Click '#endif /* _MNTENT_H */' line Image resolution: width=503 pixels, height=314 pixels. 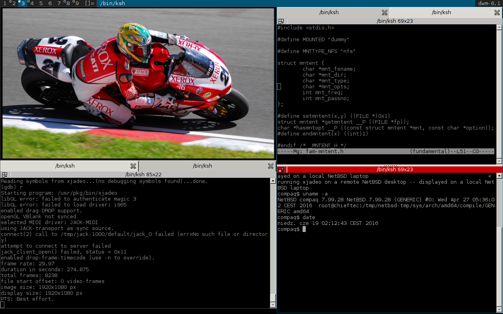(x=312, y=145)
